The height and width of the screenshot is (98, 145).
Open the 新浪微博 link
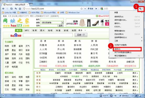[78, 49]
